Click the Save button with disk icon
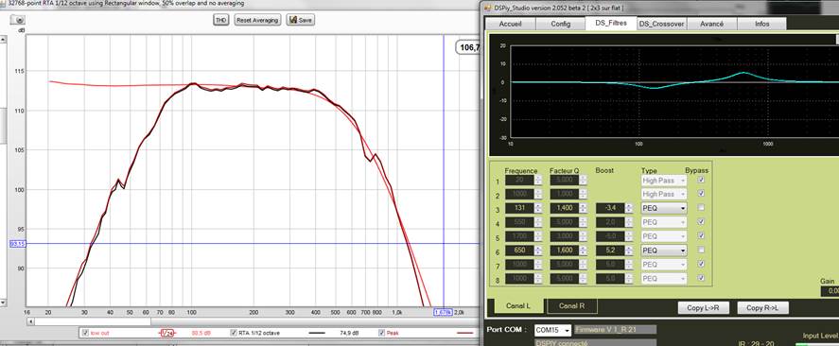Image resolution: width=839 pixels, height=346 pixels. (300, 20)
